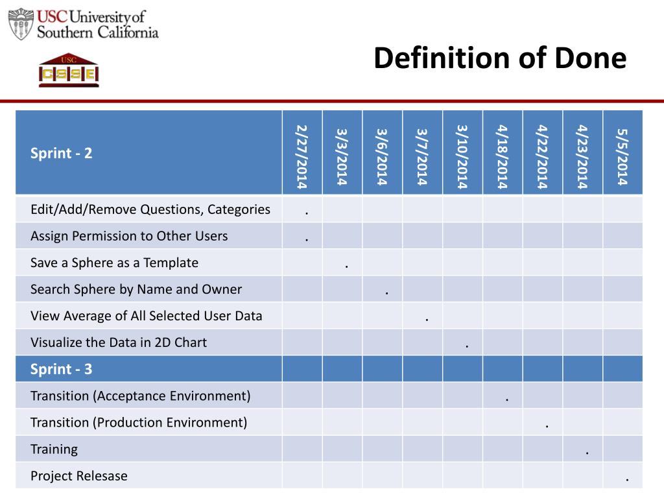
Task: Click the dot marker in Save a Sphere row
Action: (x=347, y=267)
